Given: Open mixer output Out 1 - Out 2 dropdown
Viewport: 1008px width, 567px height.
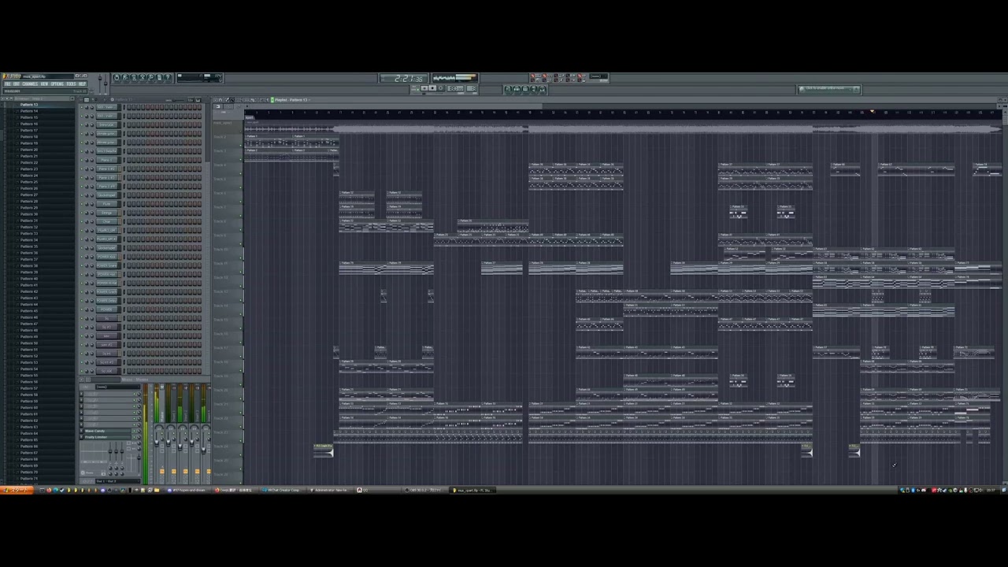Looking at the screenshot, I should click(x=117, y=481).
